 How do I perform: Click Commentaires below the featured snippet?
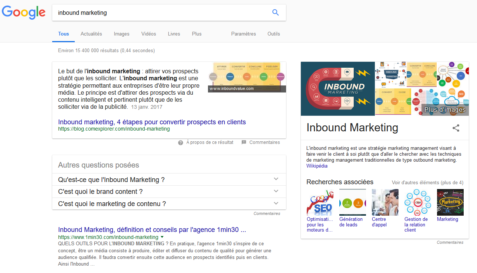point(265,142)
